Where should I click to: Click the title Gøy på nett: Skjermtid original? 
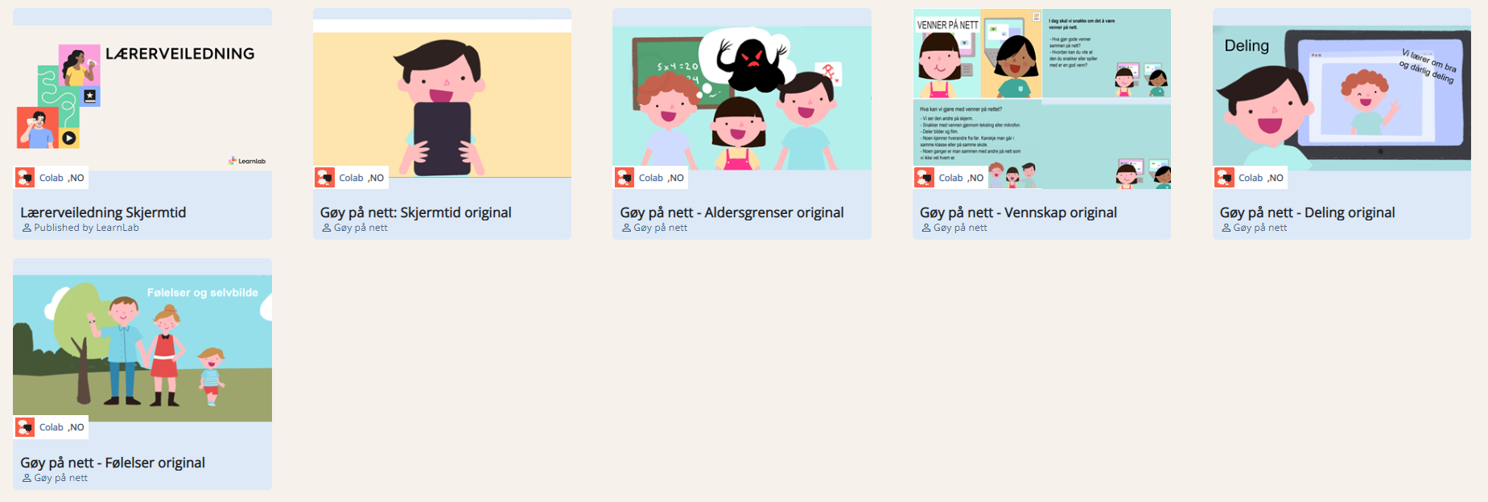point(415,212)
